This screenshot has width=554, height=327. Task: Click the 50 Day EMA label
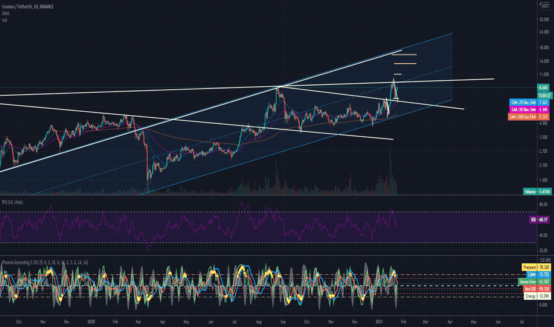530,109
